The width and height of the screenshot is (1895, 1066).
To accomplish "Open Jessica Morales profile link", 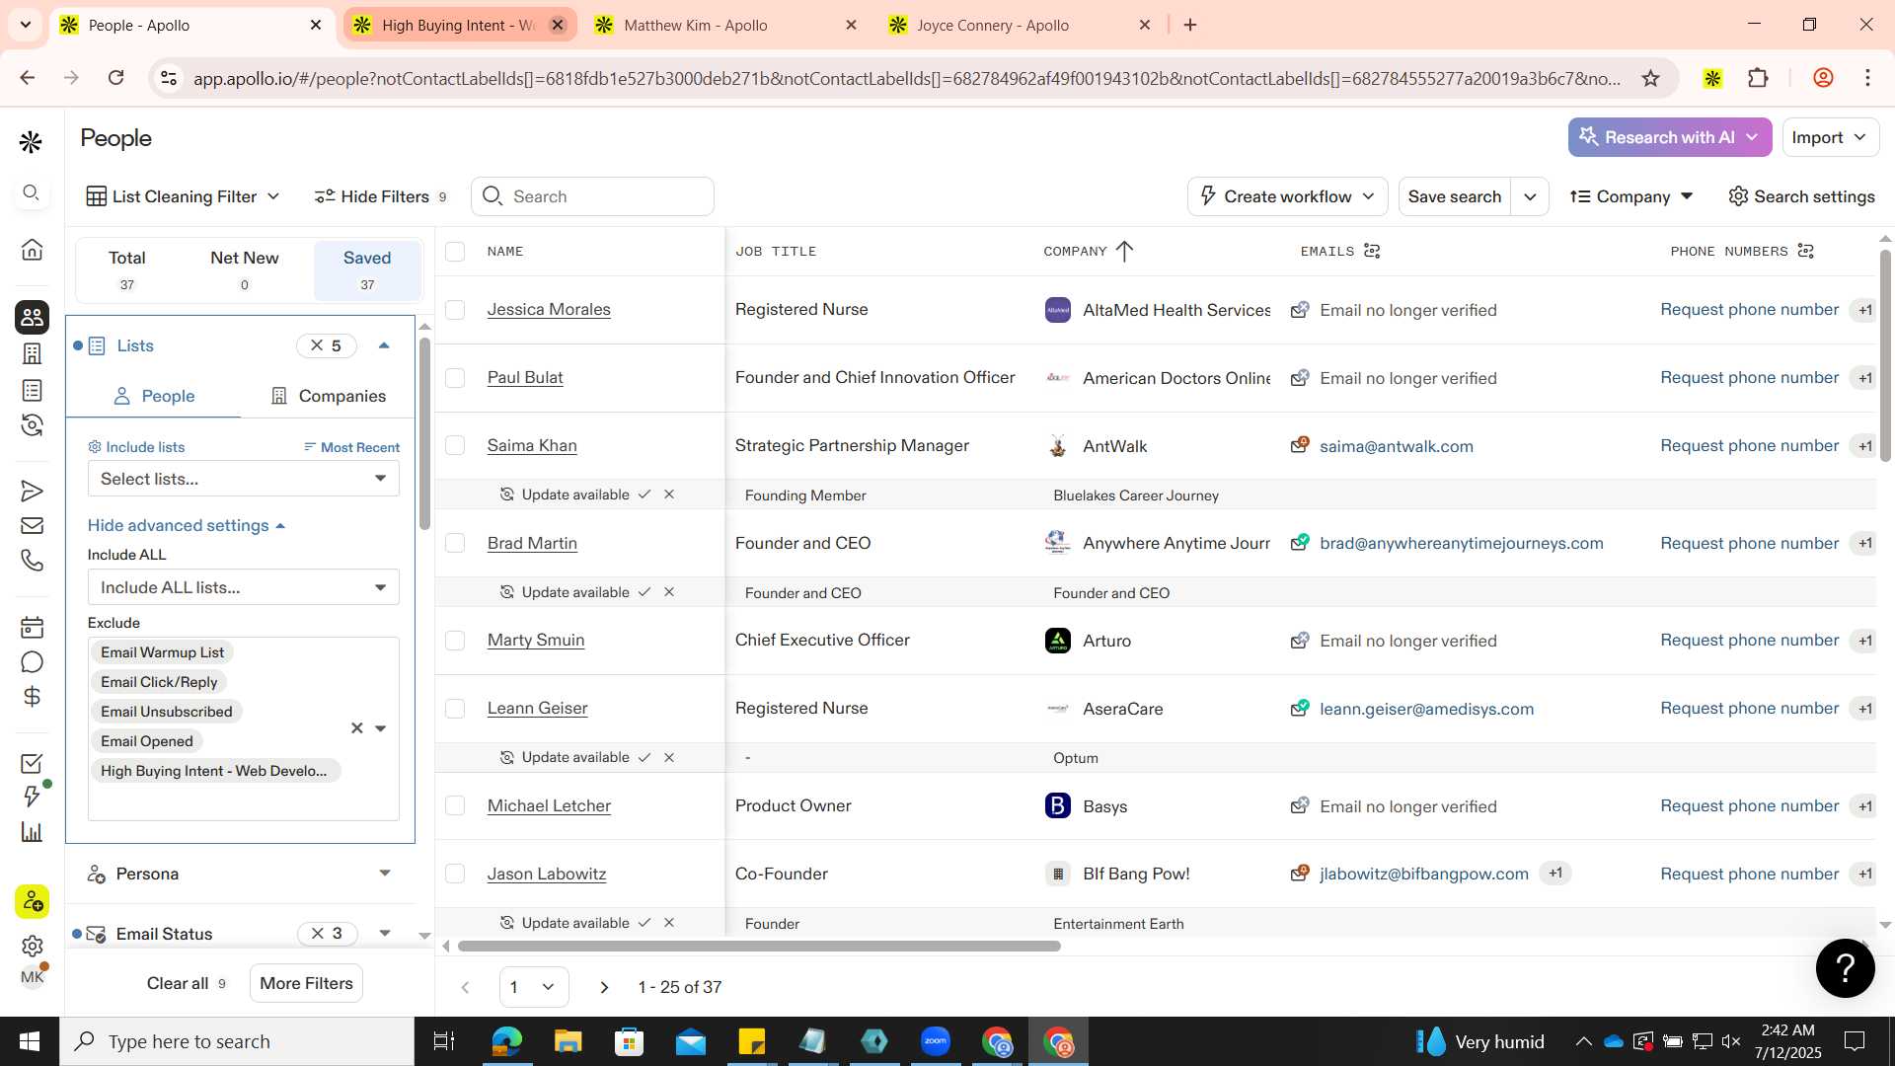I will [549, 310].
